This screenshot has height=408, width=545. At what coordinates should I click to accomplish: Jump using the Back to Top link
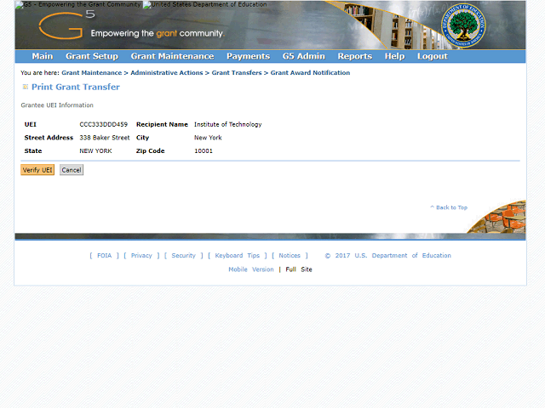[449, 207]
